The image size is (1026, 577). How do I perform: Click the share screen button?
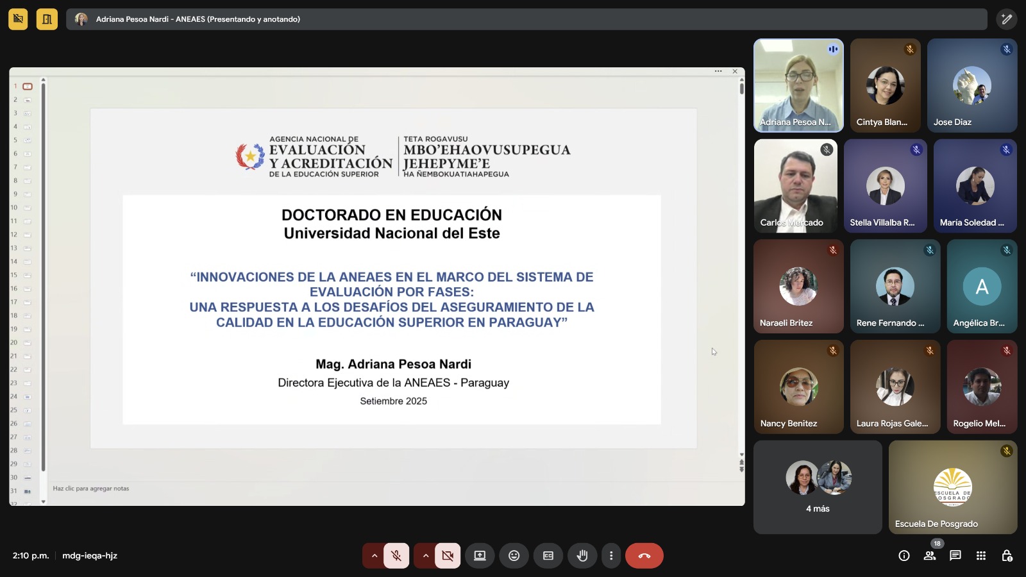coord(480,556)
